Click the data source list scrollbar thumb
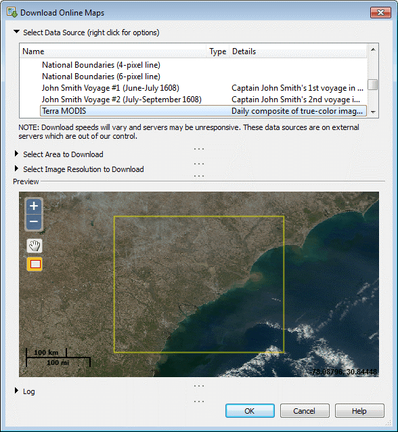Screen dimensions: 398x432 (373, 85)
